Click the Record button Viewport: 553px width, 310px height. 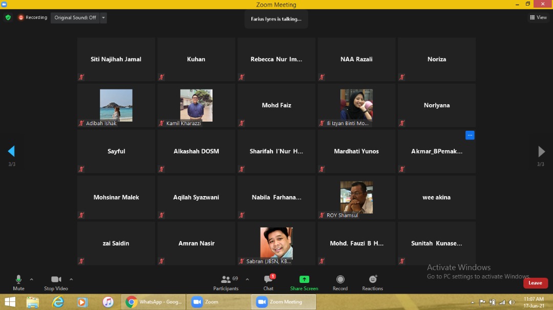point(340,282)
